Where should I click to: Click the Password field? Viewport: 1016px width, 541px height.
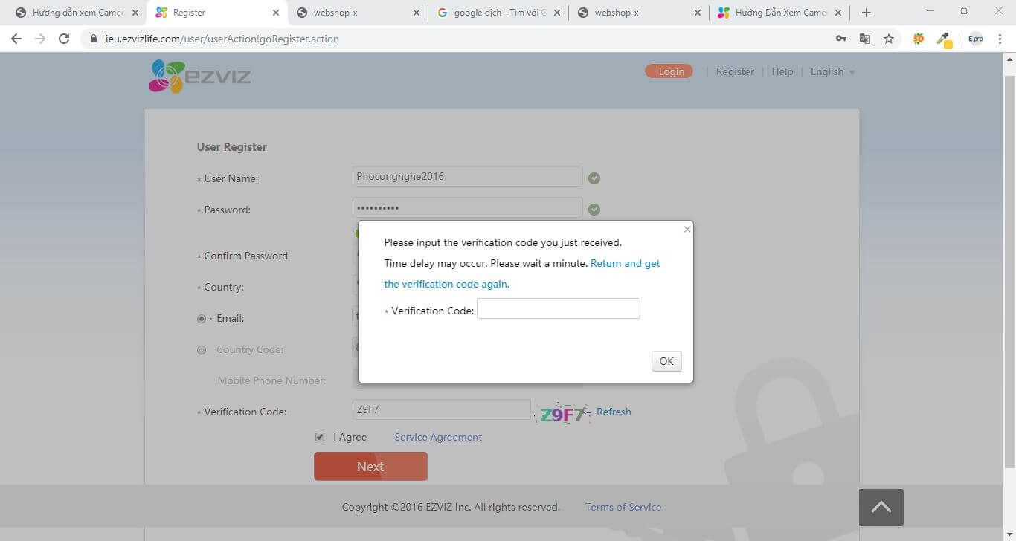467,207
